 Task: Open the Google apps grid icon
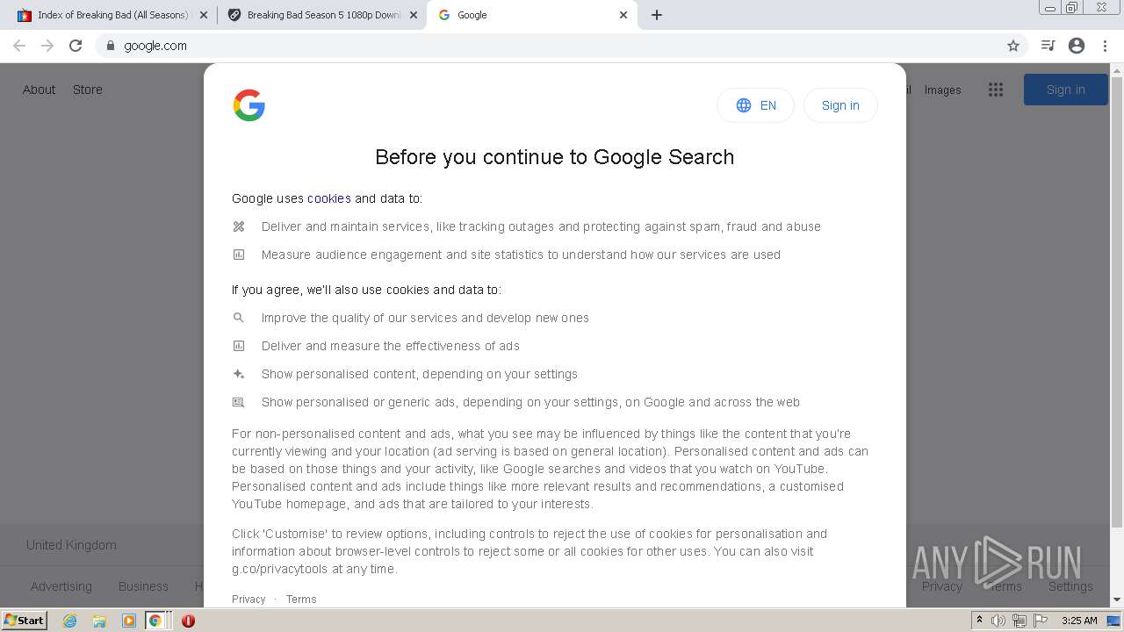(x=996, y=90)
